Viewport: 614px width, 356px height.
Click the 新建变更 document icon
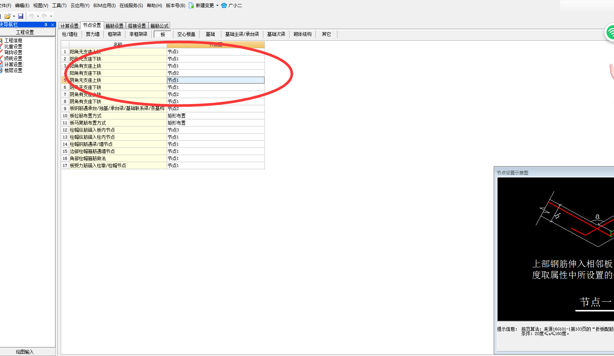click(x=191, y=6)
